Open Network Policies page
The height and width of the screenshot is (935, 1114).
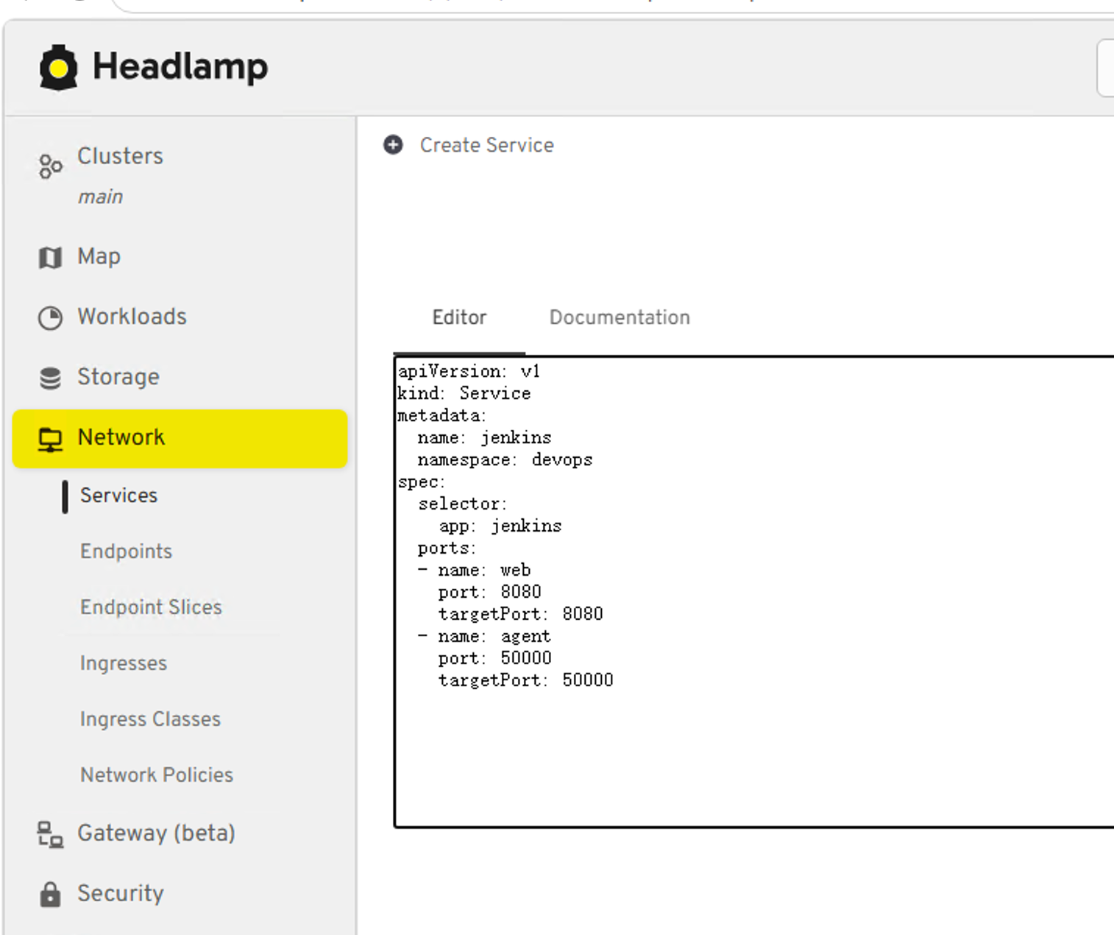(x=157, y=775)
